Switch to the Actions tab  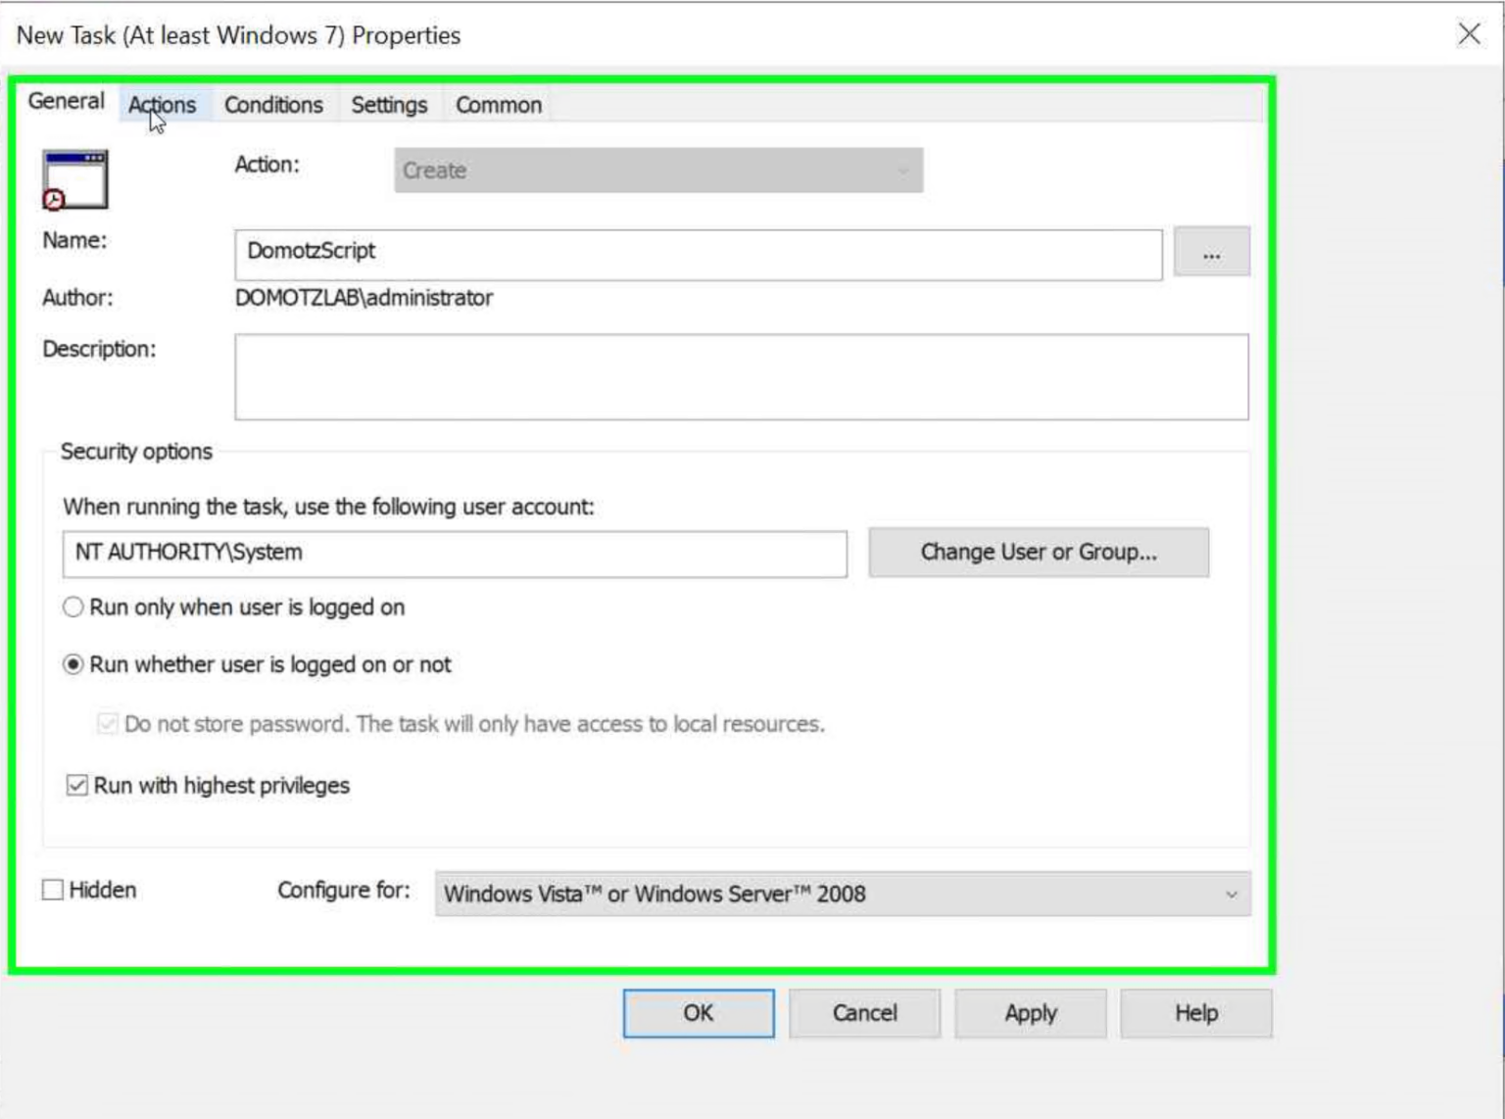point(163,105)
